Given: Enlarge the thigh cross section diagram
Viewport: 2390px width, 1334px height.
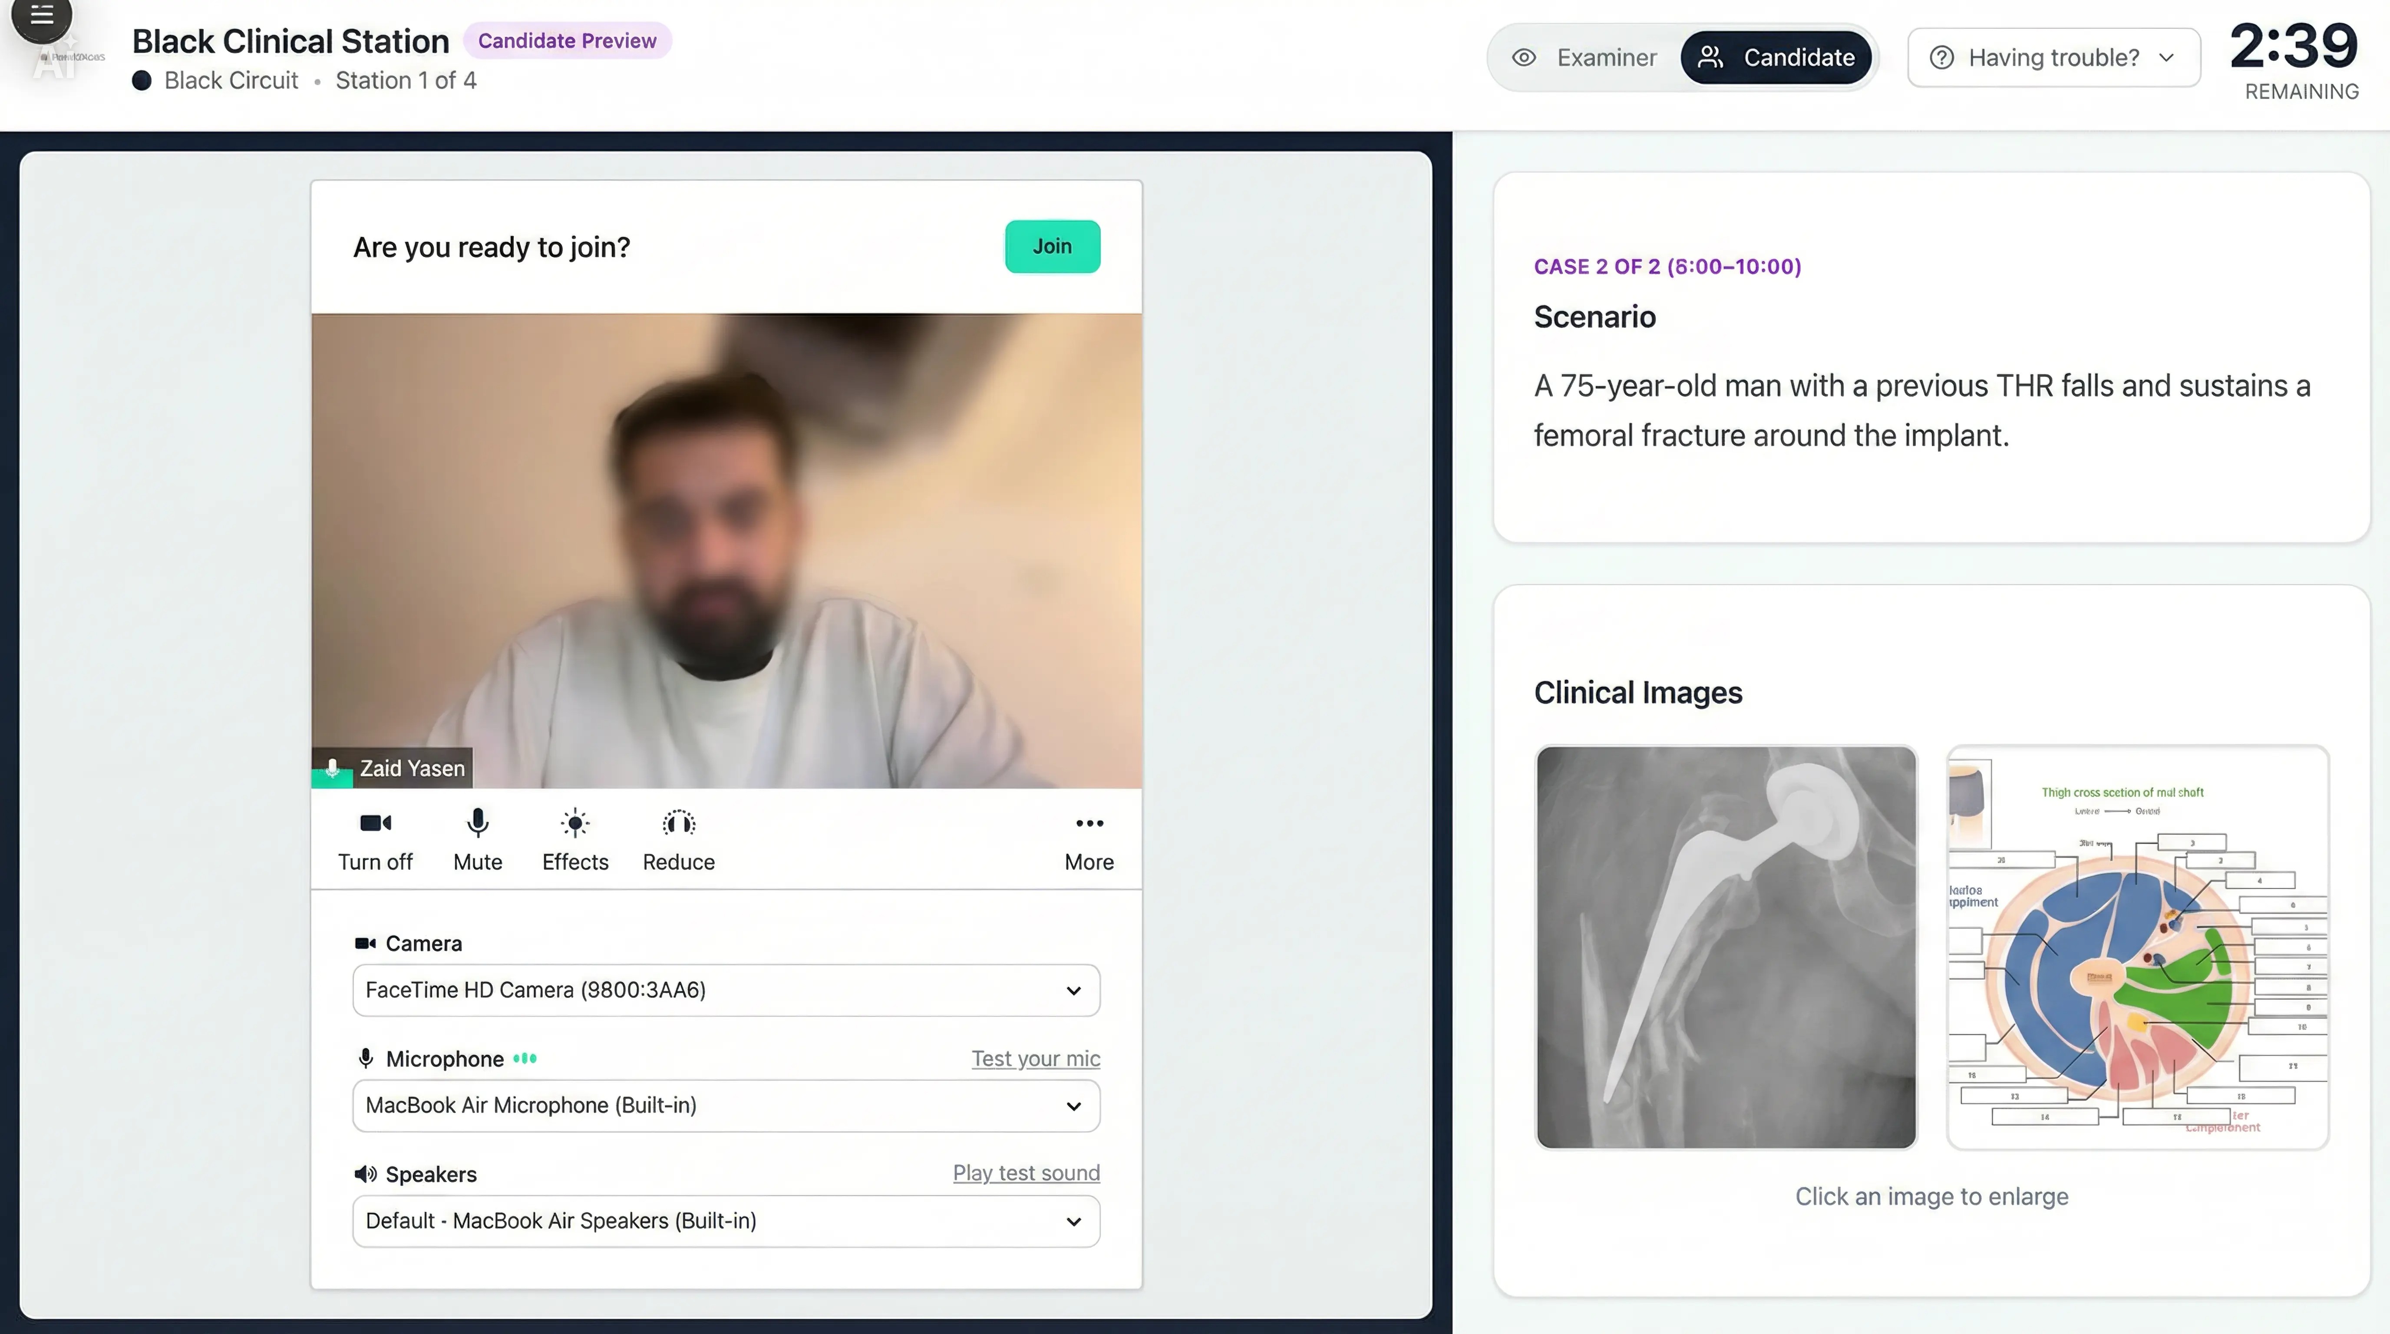Looking at the screenshot, I should [2138, 947].
